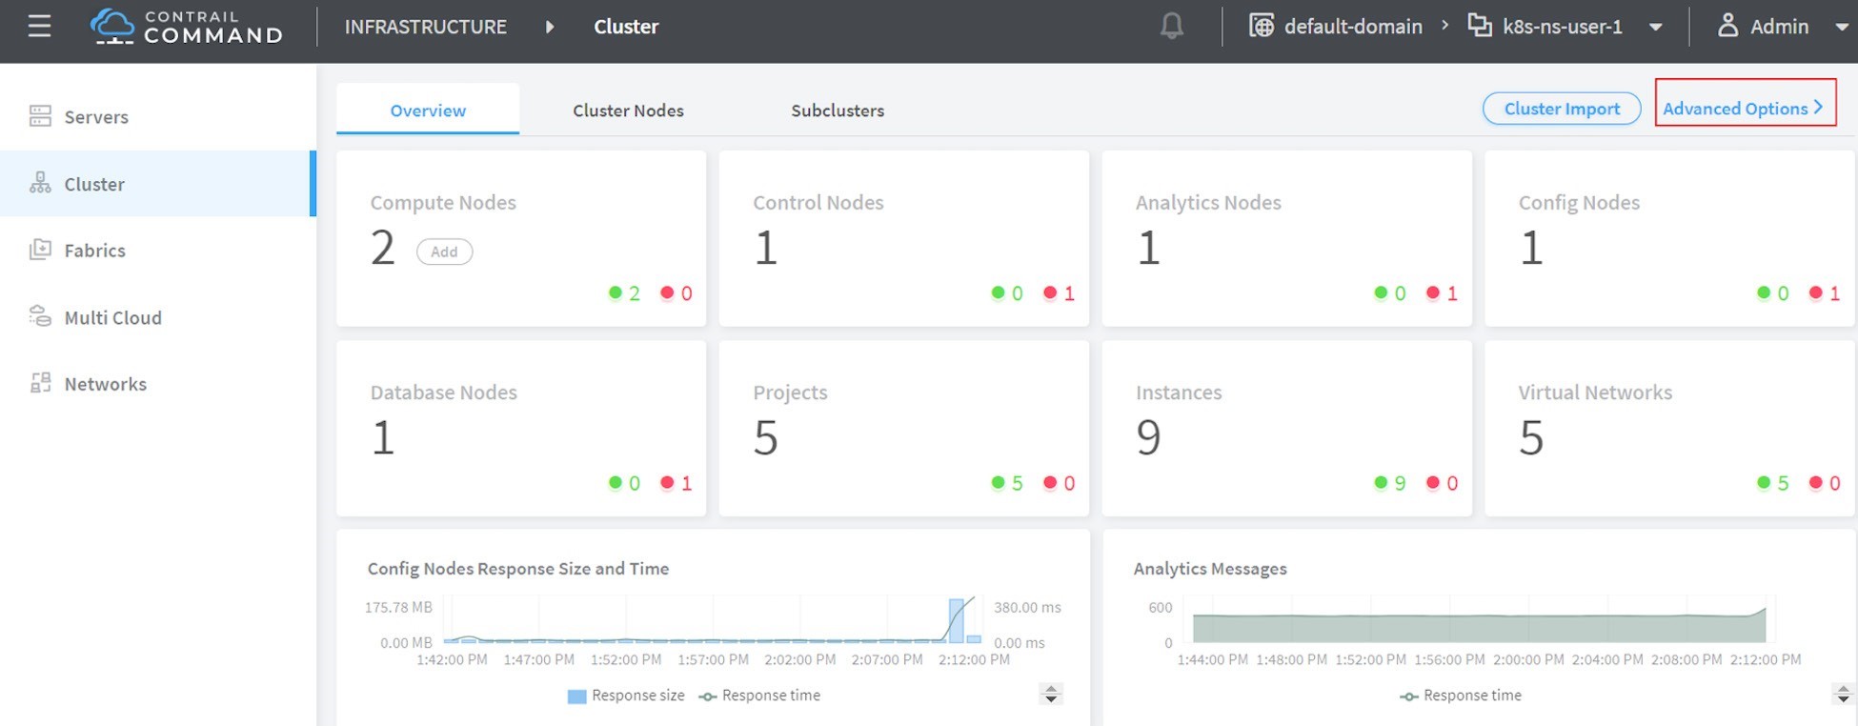Toggle Response time legend in Config Nodes chart
1858x726 pixels.
(759, 696)
